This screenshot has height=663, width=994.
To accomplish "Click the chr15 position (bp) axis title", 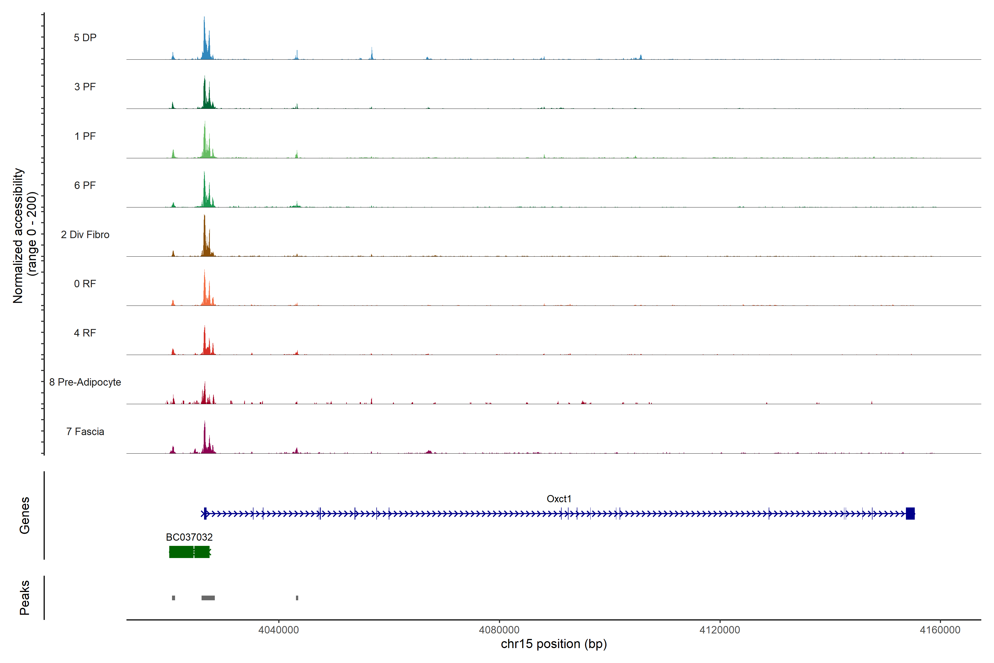I will tap(554, 644).
